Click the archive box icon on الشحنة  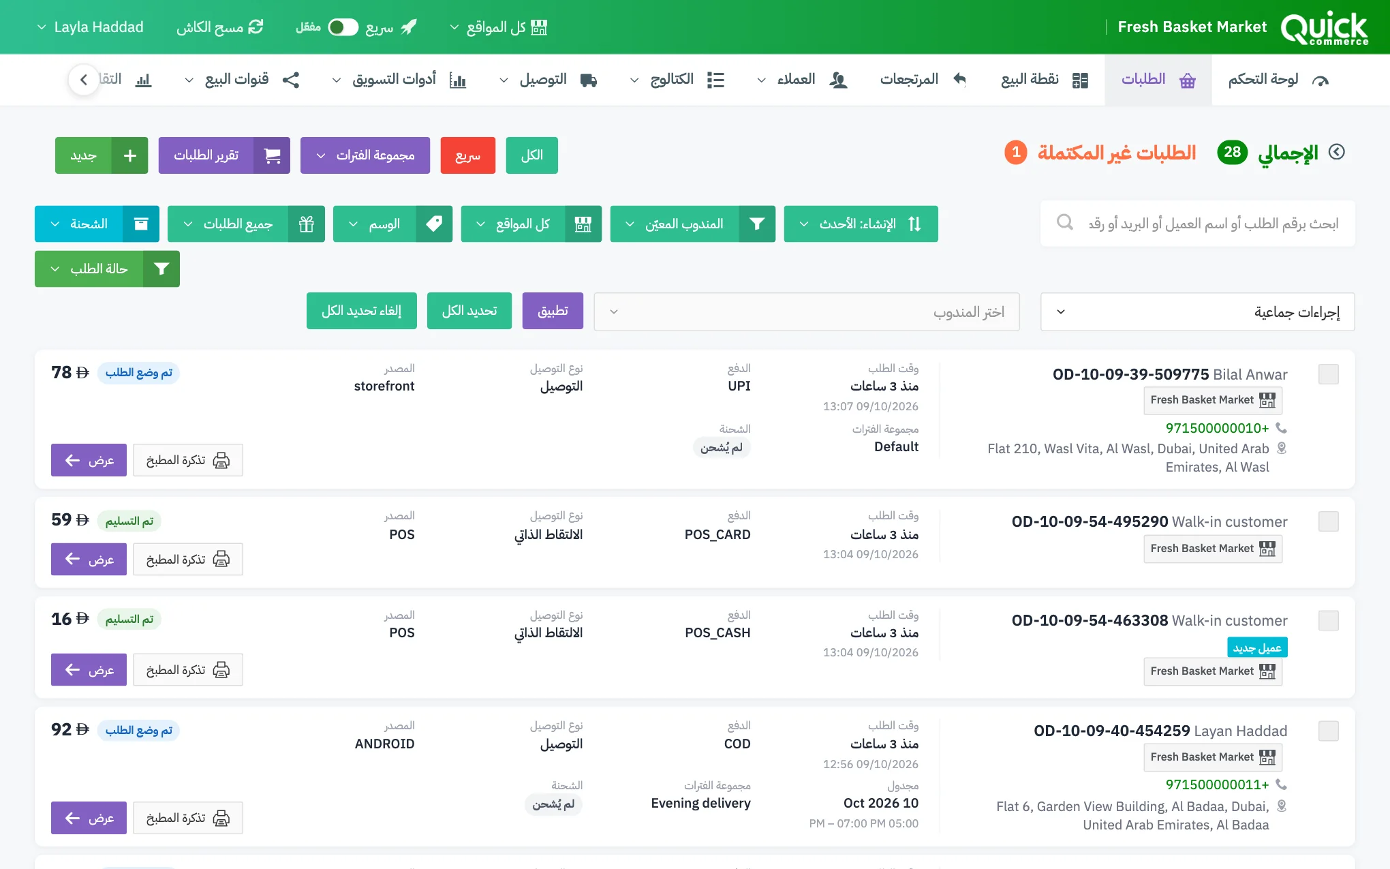coord(141,224)
